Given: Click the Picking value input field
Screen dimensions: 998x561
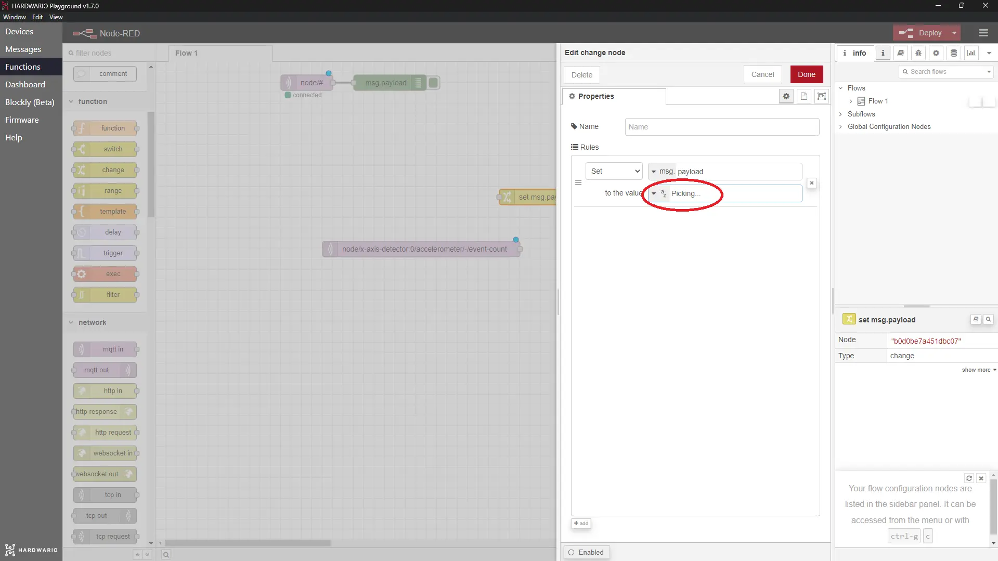Looking at the screenshot, I should (x=734, y=193).
